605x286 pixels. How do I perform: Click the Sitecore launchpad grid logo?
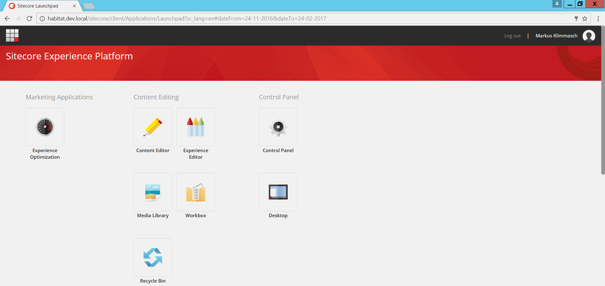(12, 36)
